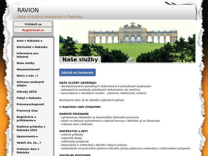Click the line '- rodičovský príspevok'
Screen dimensions: 208x156
(x=74, y=141)
